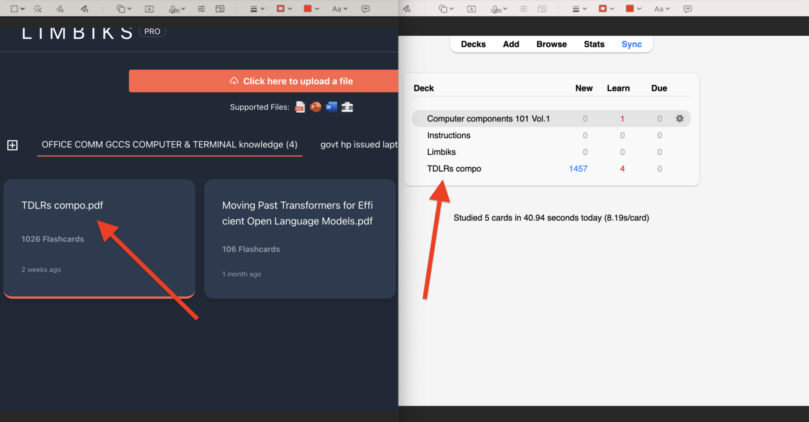Open Border Color swatch in left toolbar

[284, 9]
